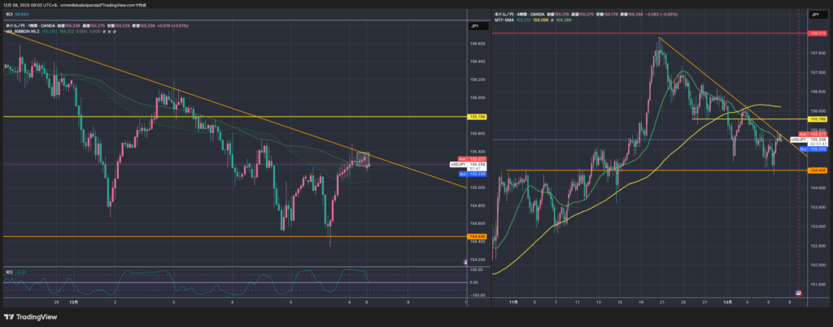Select the RCI label in the lower oscillator pane
833x327 pixels.
(10, 273)
